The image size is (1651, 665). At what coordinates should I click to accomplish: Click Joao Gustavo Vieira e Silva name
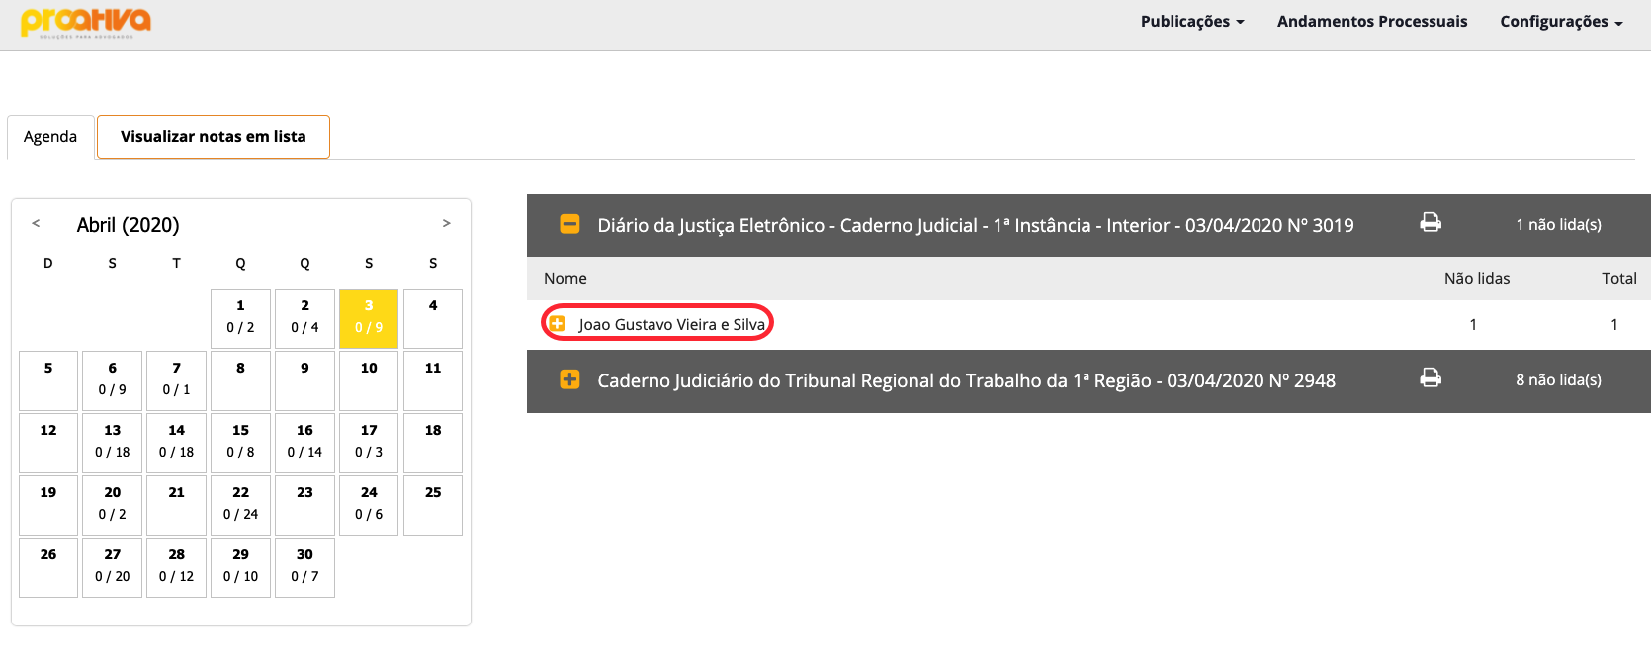tap(672, 324)
